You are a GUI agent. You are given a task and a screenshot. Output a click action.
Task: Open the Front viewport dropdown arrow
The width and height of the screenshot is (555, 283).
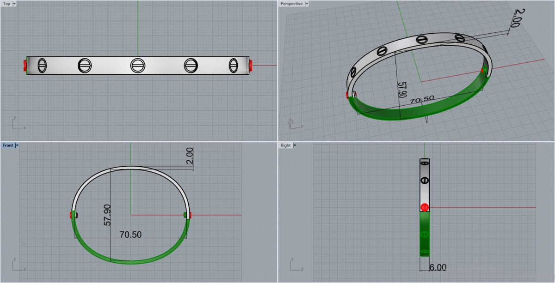17,145
